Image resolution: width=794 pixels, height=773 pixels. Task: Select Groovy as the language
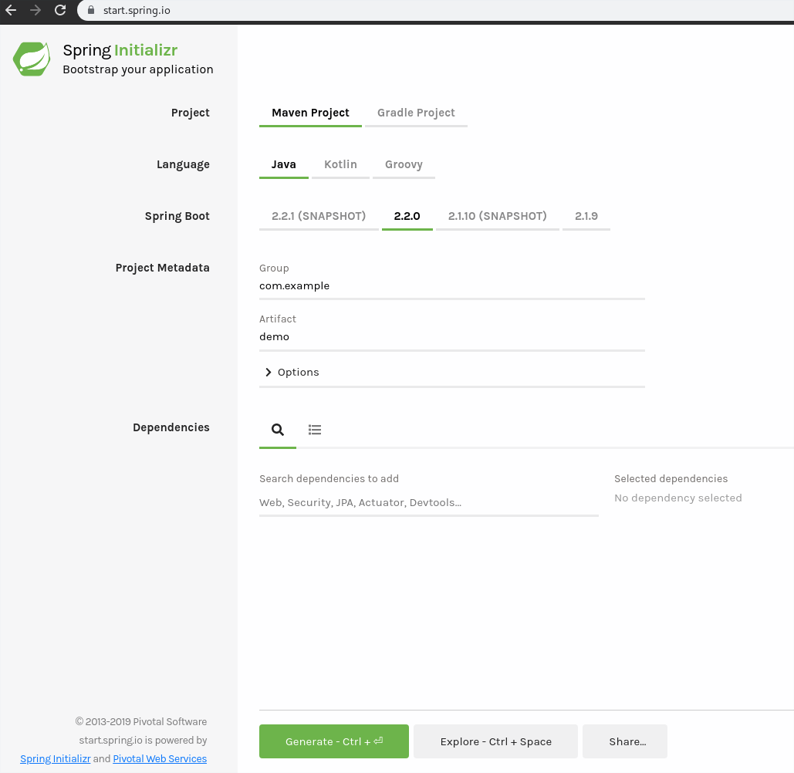click(x=404, y=164)
